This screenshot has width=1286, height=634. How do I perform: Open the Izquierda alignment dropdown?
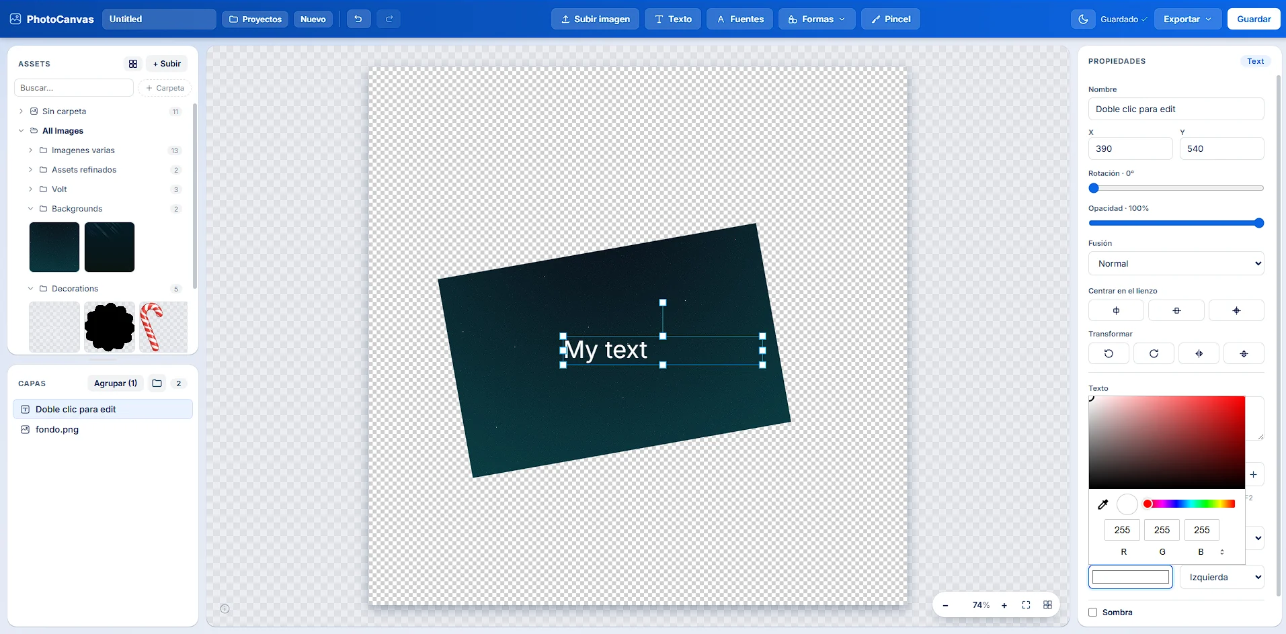click(1221, 577)
